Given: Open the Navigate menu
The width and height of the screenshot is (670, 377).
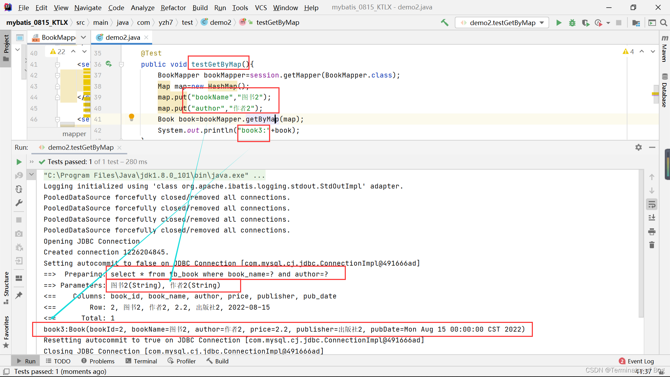Looking at the screenshot, I should (88, 7).
